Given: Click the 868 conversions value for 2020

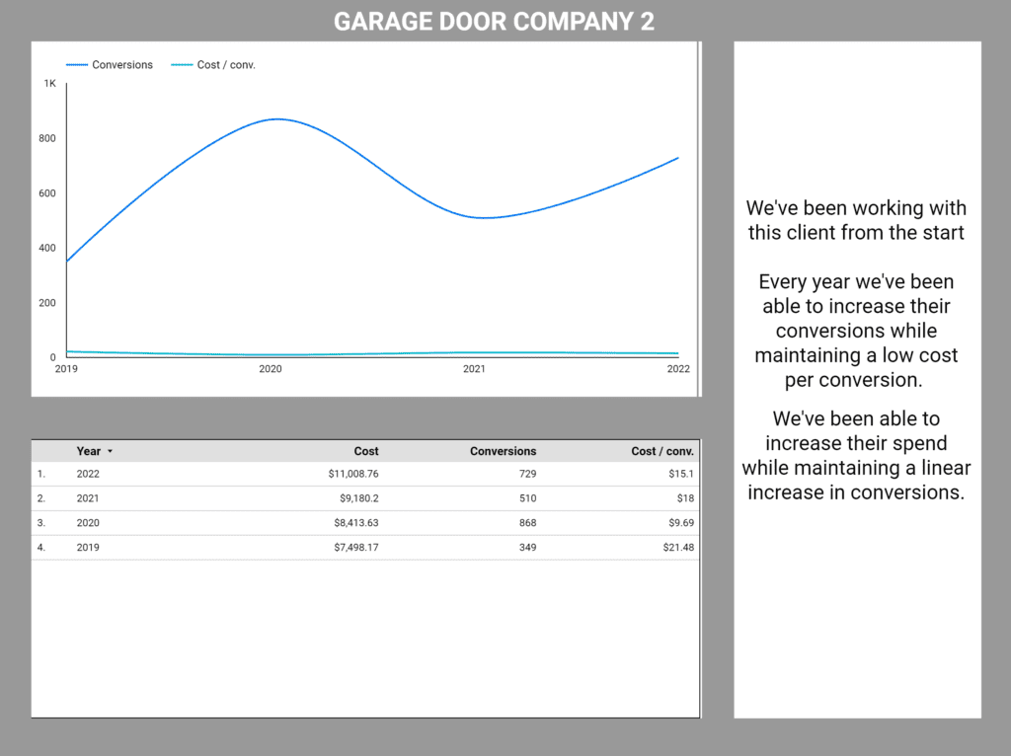Looking at the screenshot, I should click(528, 523).
